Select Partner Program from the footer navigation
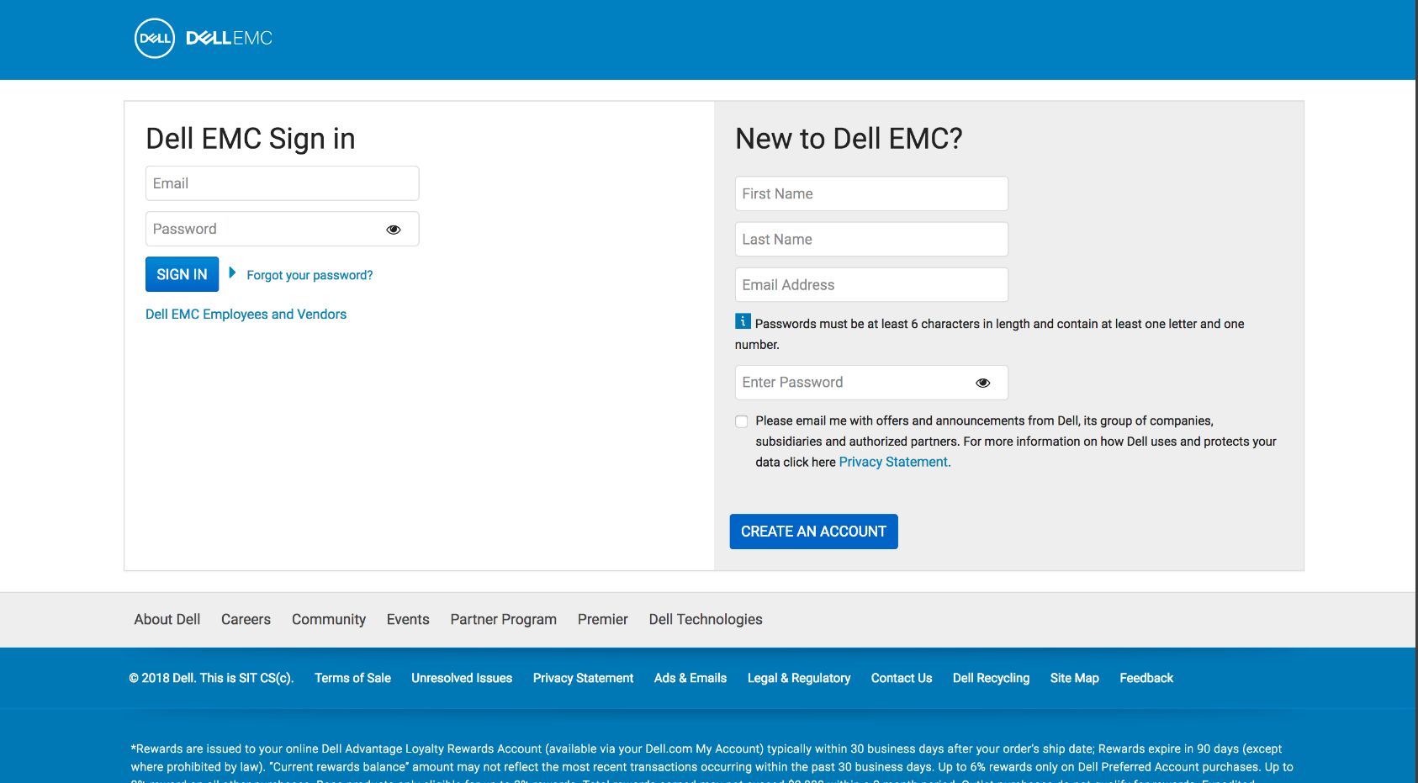 pos(503,619)
